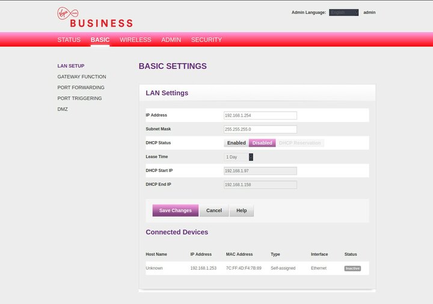Click the Virgin Business logo

[x=95, y=17]
